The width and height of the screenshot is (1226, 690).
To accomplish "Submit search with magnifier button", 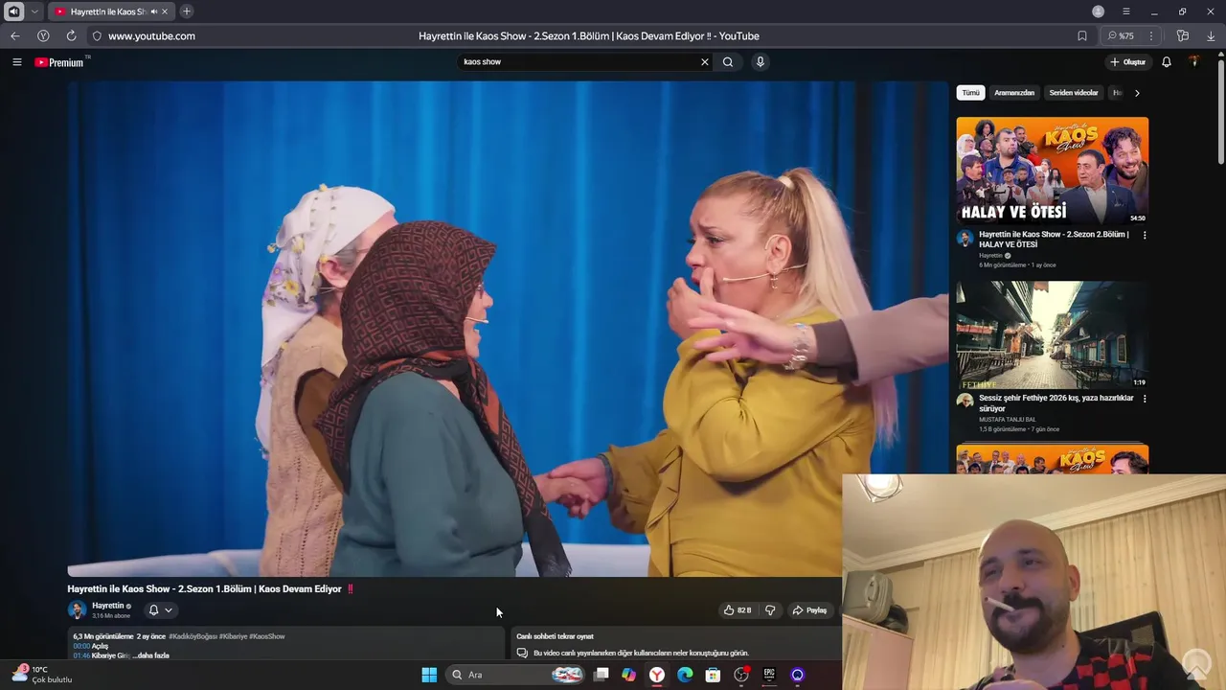I will click(x=728, y=62).
